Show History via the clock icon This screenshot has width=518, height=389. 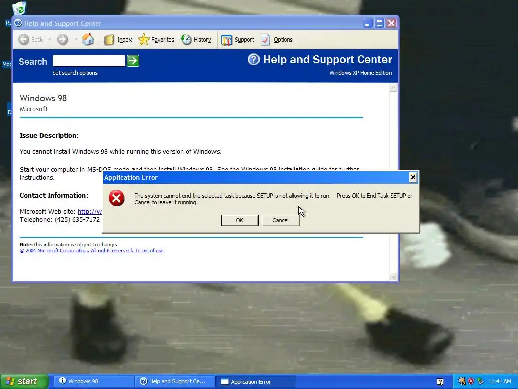click(186, 40)
